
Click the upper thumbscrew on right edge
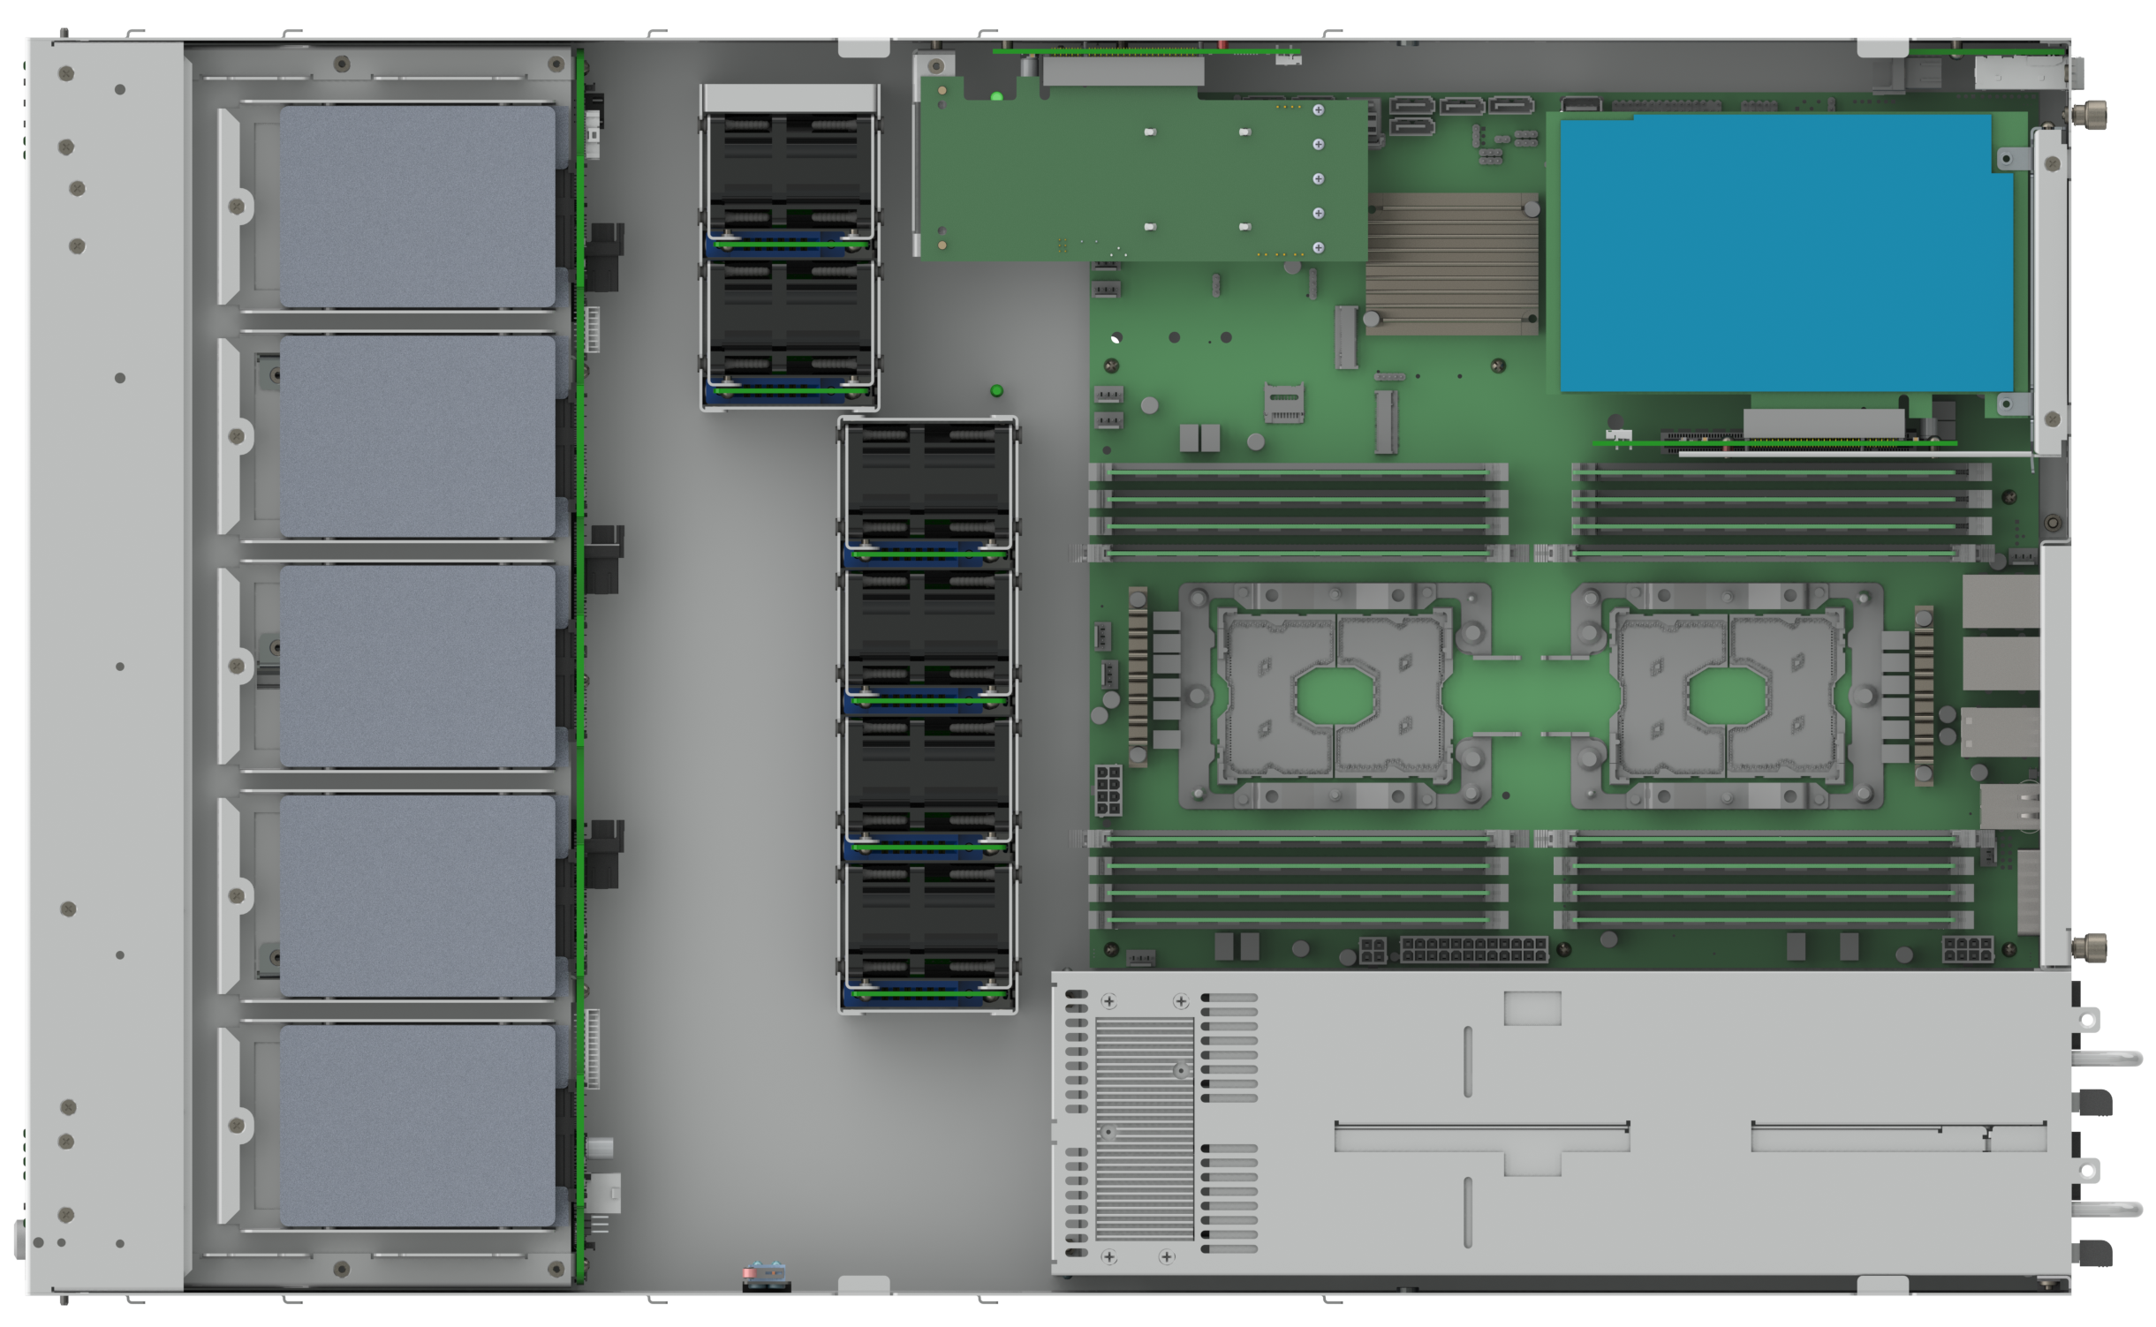pos(2094,114)
